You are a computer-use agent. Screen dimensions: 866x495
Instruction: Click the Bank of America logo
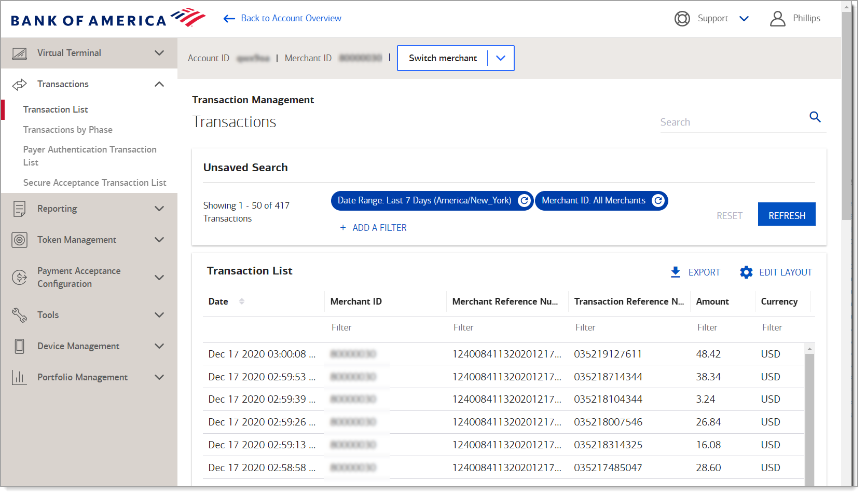click(108, 18)
